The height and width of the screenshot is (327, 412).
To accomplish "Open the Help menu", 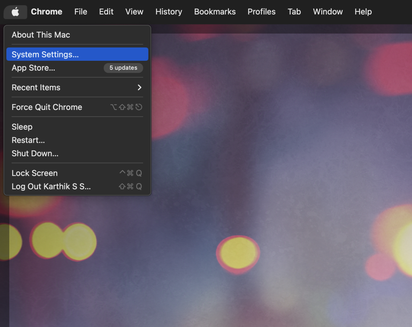I will [x=363, y=12].
